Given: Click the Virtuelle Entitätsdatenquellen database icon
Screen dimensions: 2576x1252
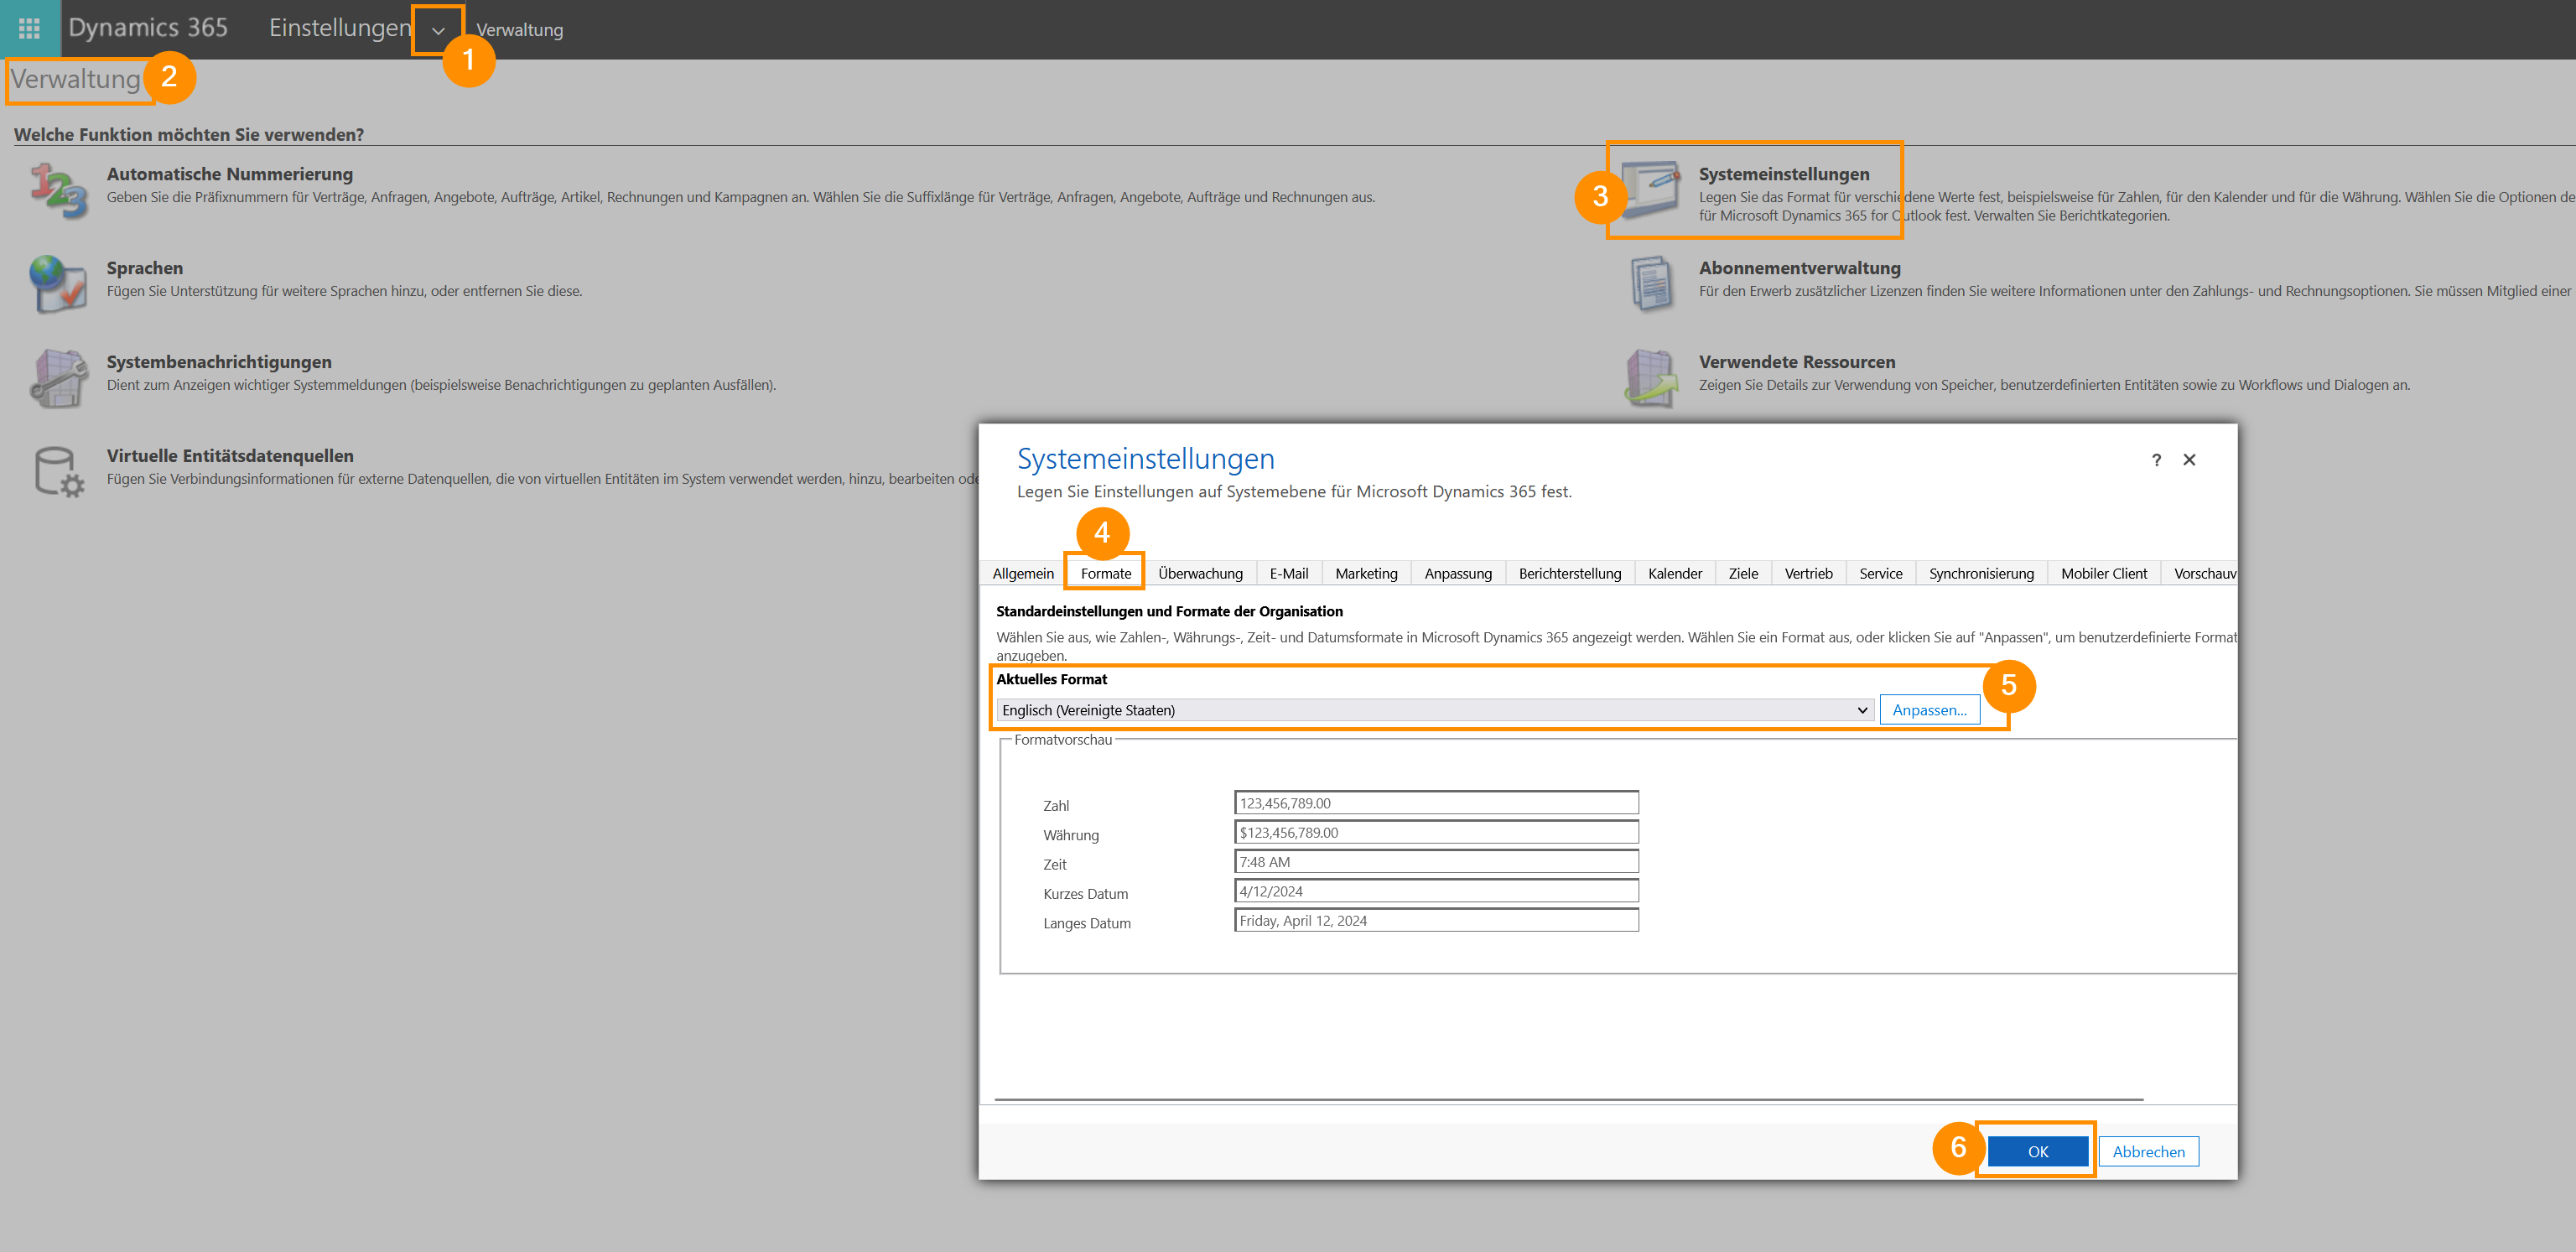Looking at the screenshot, I should pos(58,472).
